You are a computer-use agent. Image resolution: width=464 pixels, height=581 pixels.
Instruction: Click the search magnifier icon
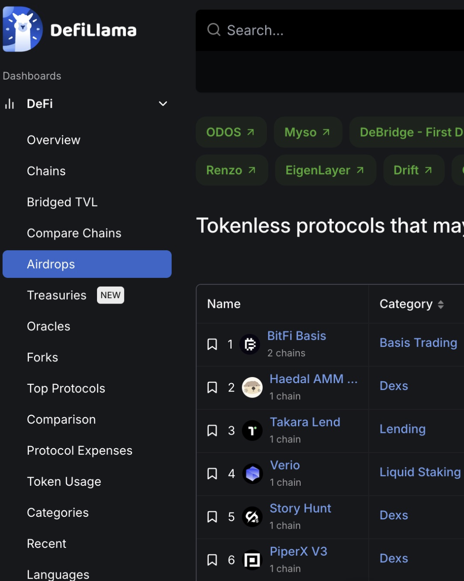pyautogui.click(x=214, y=30)
